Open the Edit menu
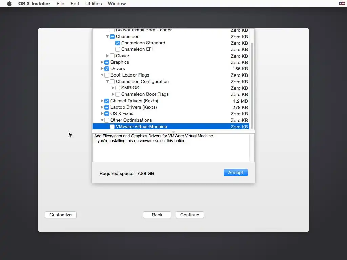This screenshot has width=347, height=260. 75,4
